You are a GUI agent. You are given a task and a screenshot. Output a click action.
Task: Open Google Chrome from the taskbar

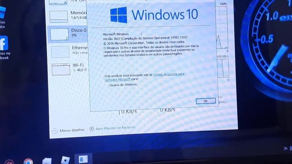click(28, 162)
